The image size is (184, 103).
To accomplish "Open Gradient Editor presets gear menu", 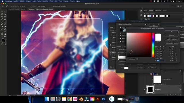I will [145, 24].
